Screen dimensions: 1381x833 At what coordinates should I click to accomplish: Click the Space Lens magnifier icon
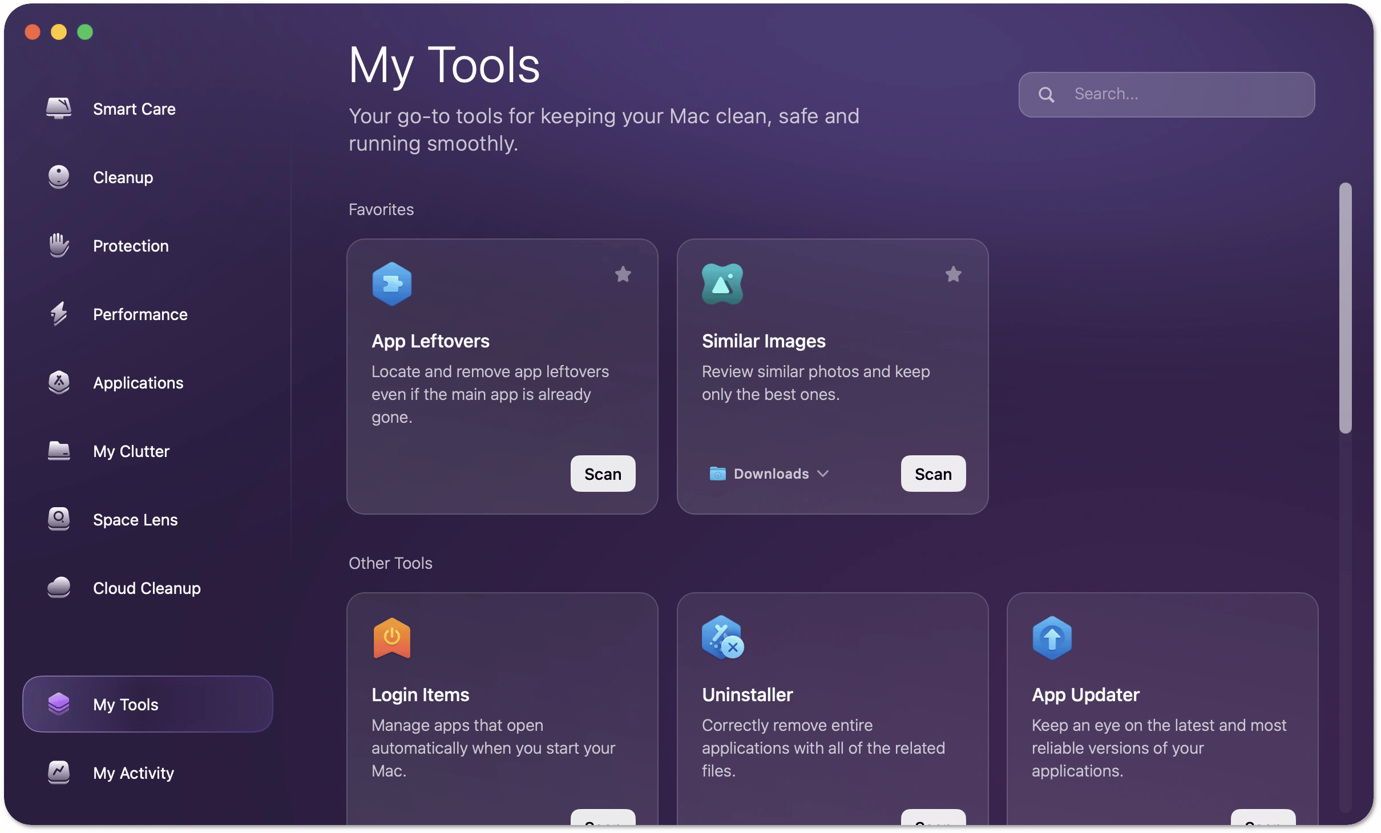(59, 519)
